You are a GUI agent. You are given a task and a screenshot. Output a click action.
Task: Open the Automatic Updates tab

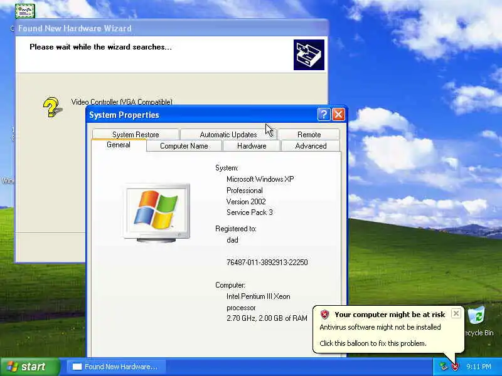click(228, 134)
